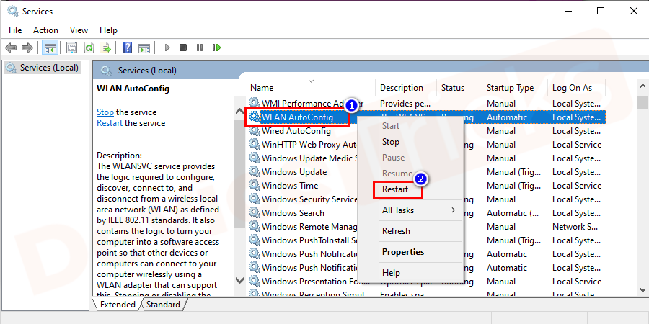Click Network S... log on cell
This screenshot has width=649, height=324.
[x=575, y=227]
